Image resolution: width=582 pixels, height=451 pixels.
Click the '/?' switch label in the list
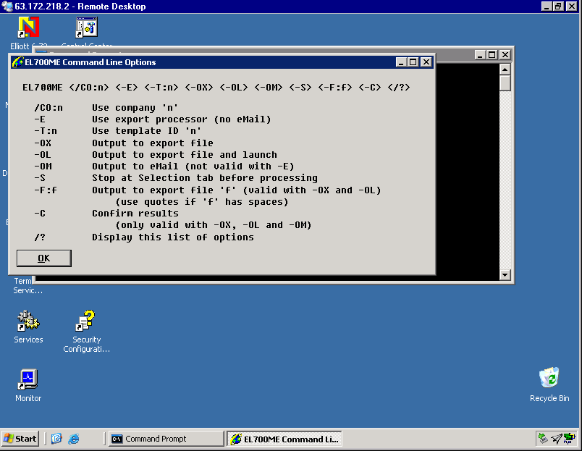(x=40, y=237)
